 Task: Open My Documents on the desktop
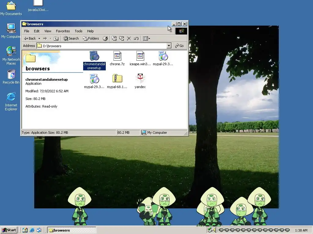point(11,8)
